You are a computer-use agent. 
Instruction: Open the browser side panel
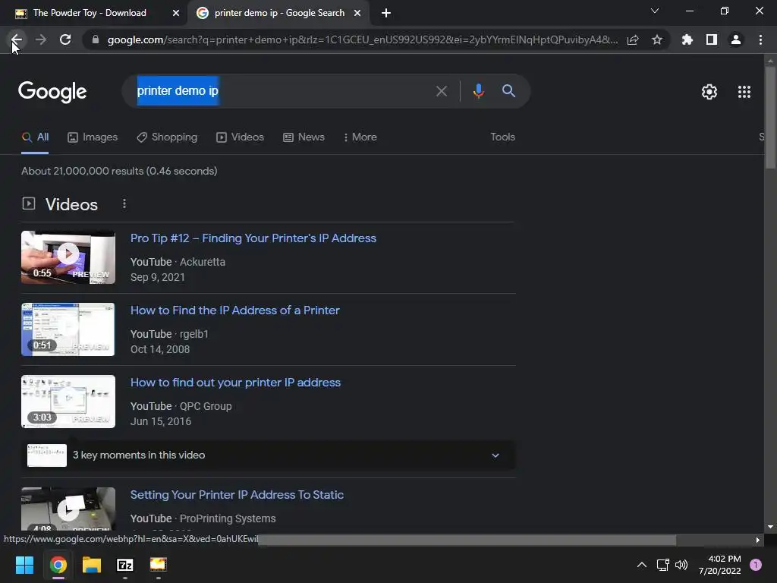pos(712,39)
